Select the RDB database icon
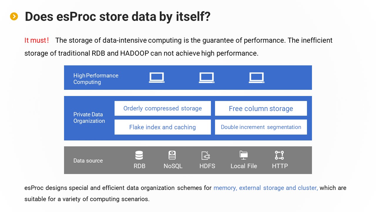Viewport: 376px width, 212px height. [139, 155]
